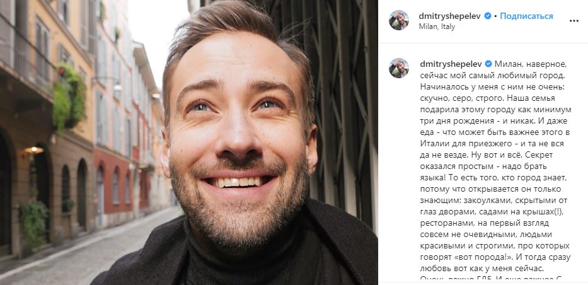
Task: Open dmitryshepelev profile from header username
Action: tap(449, 16)
